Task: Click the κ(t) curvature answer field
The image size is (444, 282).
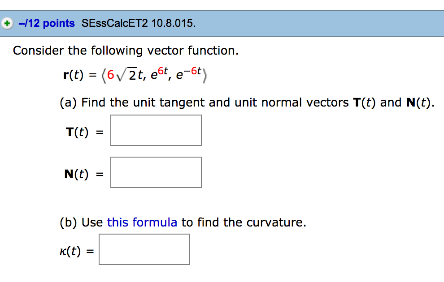Action: click(x=144, y=249)
